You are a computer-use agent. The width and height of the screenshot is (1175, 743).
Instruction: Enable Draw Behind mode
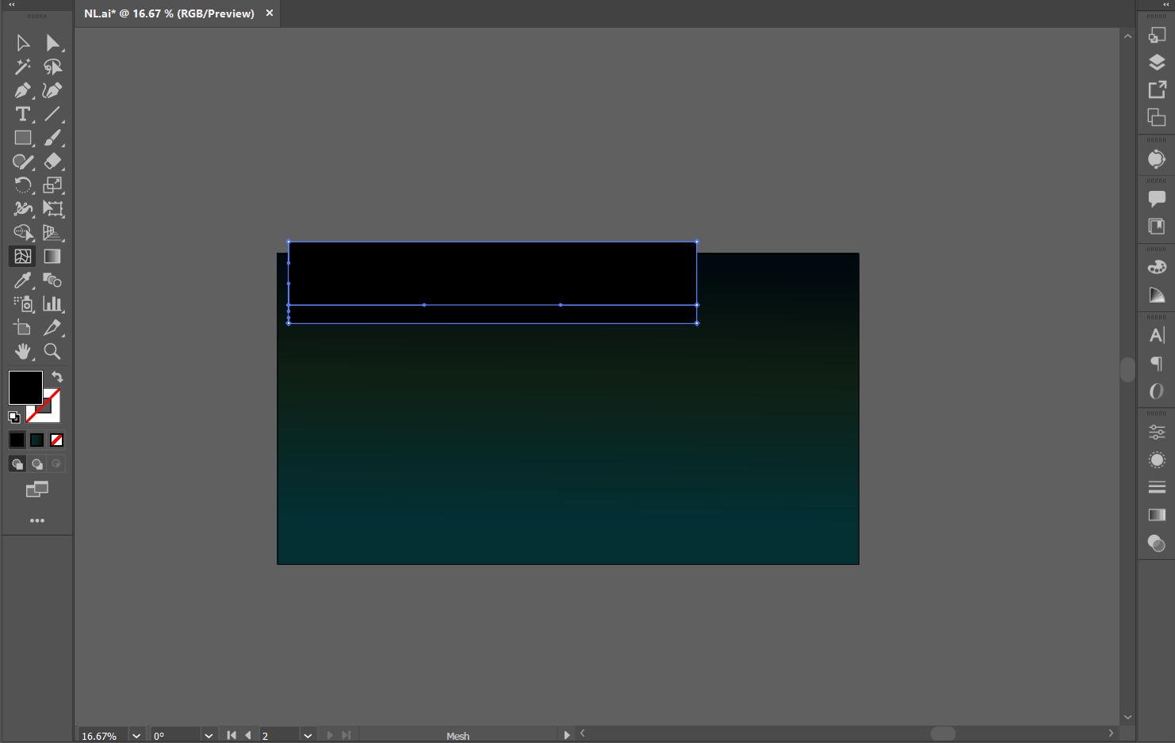pyautogui.click(x=36, y=464)
